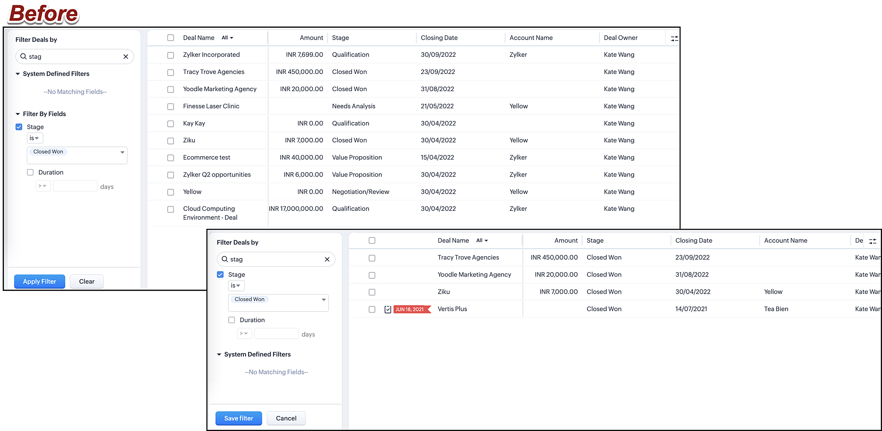
Task: Click the Duration days input in top panel
Action: [x=75, y=186]
